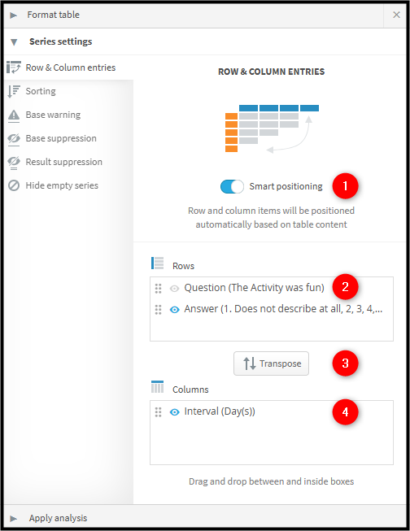This screenshot has height=531, width=410.
Task: Click the Transpose button
Action: pyautogui.click(x=271, y=363)
